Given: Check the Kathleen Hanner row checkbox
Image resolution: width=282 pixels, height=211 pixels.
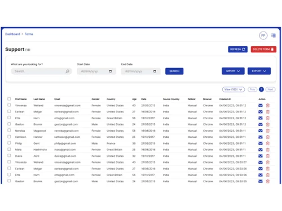Looking at the screenshot, I should pyautogui.click(x=9, y=137).
